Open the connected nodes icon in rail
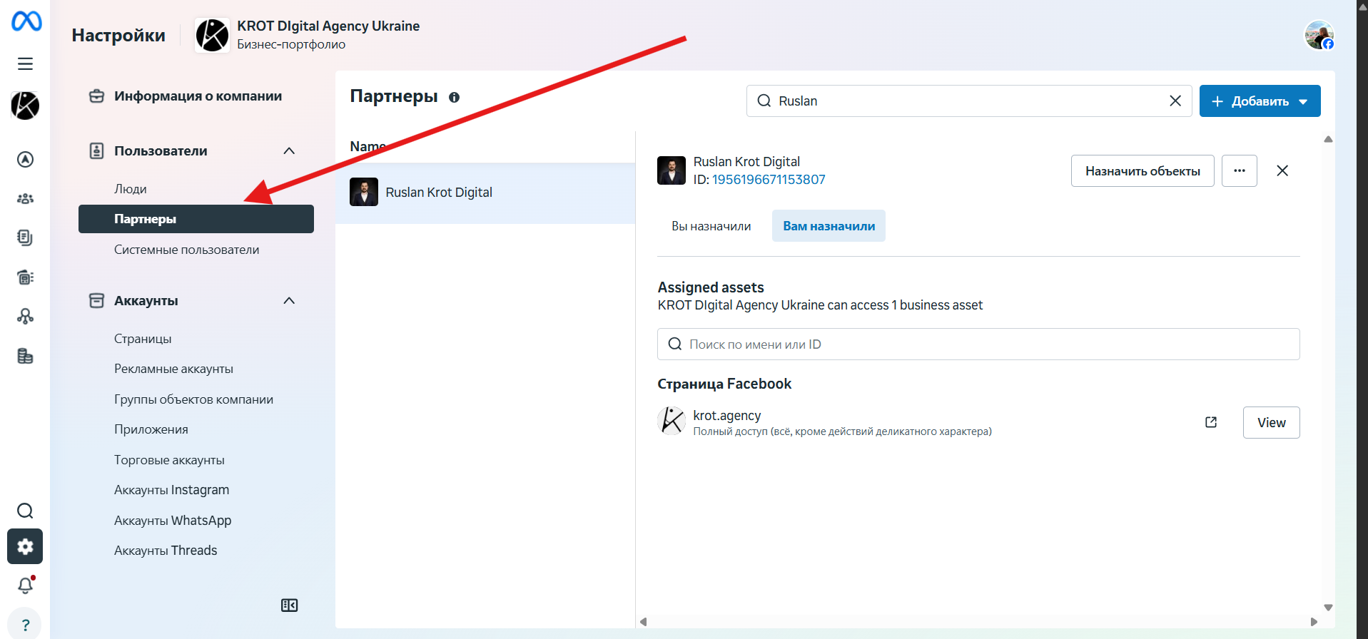The width and height of the screenshot is (1368, 639). 25,316
